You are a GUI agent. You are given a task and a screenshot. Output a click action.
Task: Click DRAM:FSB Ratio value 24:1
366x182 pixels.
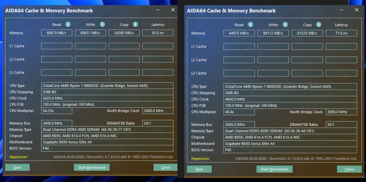(x=158, y=123)
